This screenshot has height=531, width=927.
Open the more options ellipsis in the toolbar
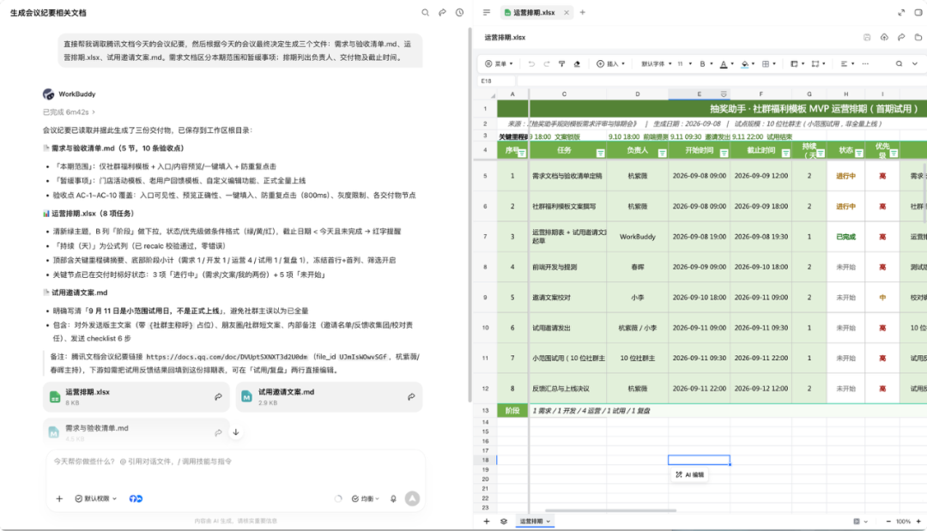coord(865,63)
